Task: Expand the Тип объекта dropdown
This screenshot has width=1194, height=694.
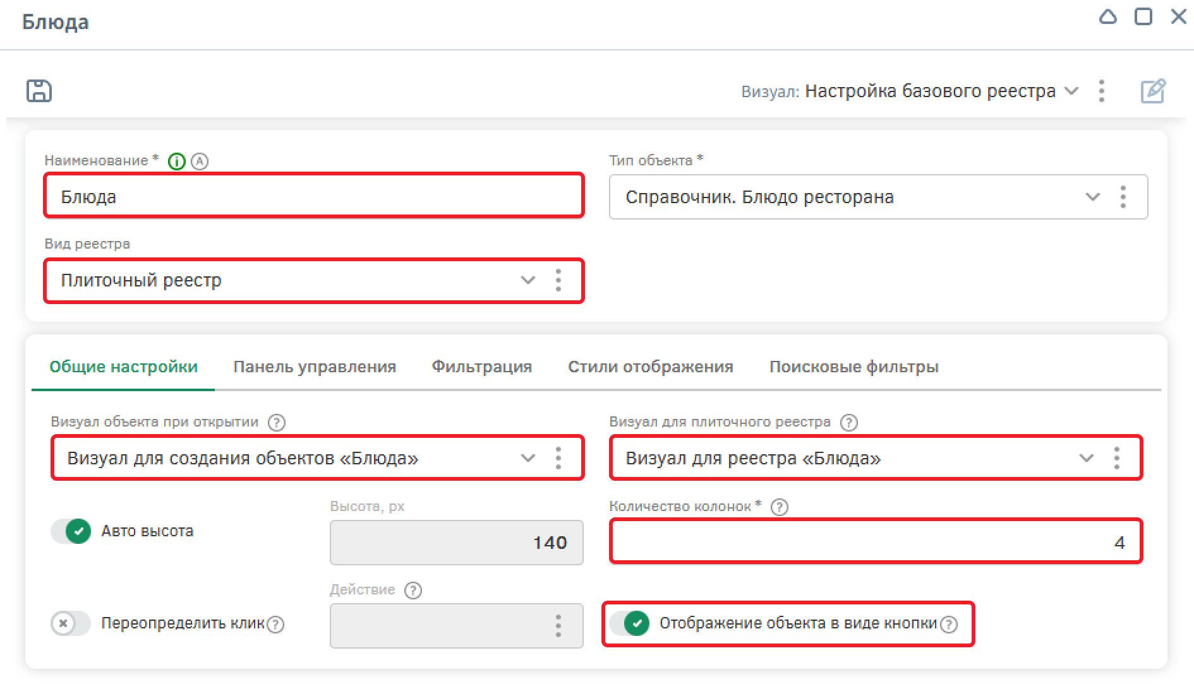Action: point(1092,197)
